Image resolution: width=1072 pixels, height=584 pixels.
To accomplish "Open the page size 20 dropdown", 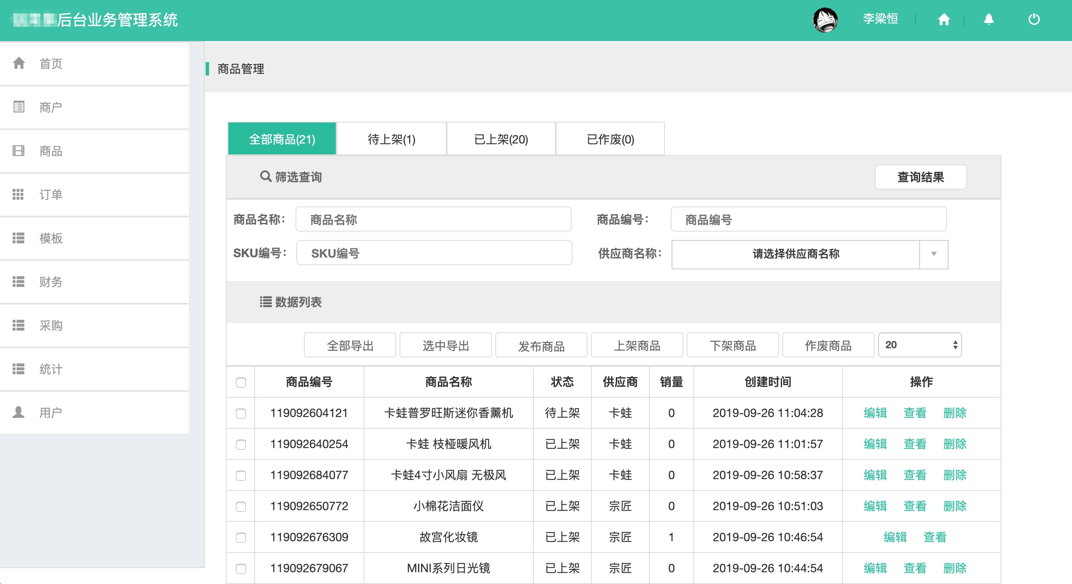I will point(920,345).
